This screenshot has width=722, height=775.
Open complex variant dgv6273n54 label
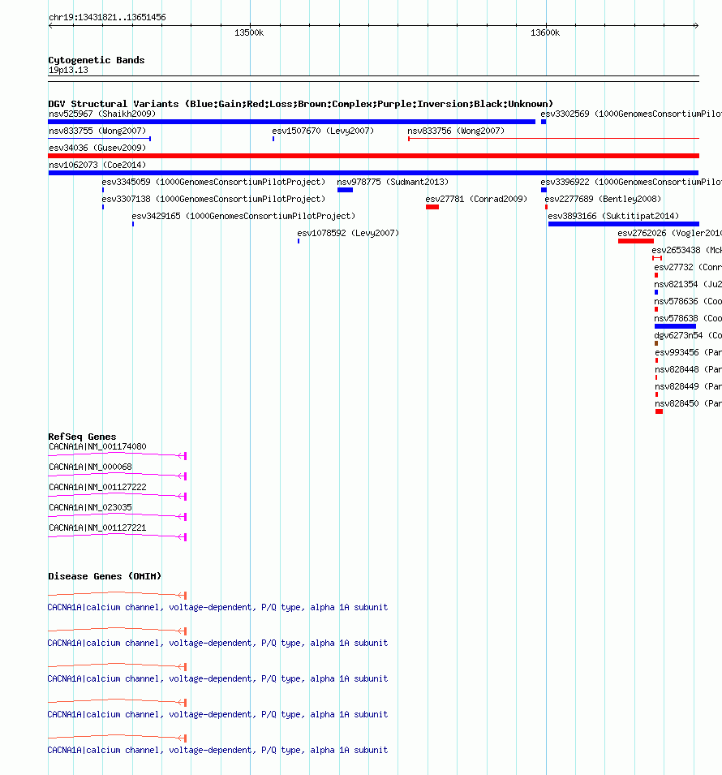pyautogui.click(x=688, y=335)
